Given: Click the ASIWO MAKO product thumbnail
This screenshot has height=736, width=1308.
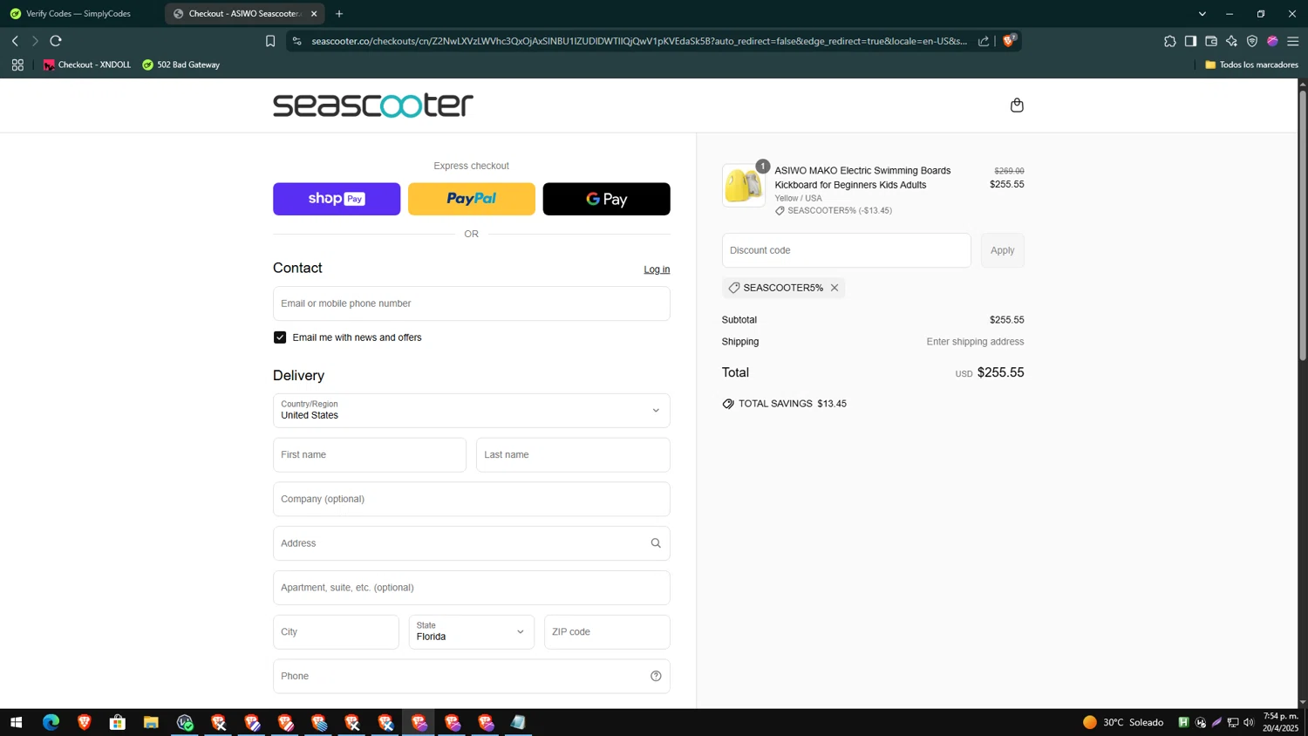Looking at the screenshot, I should click(x=744, y=186).
